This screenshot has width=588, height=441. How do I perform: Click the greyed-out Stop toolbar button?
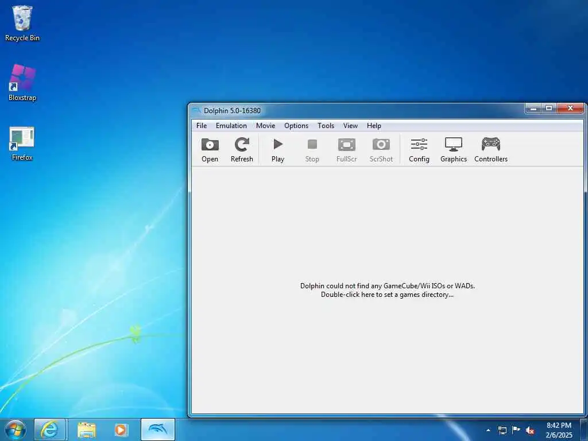(x=312, y=150)
